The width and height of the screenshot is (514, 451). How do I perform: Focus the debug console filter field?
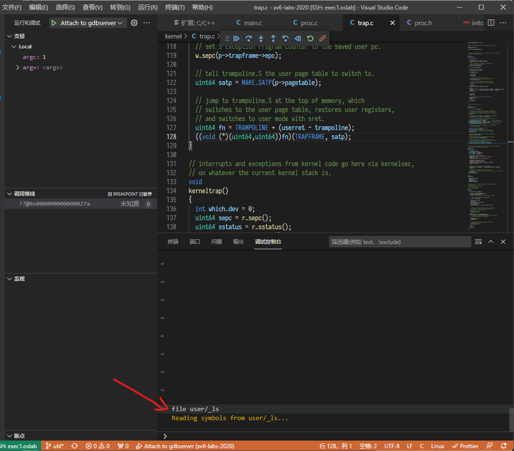point(400,242)
